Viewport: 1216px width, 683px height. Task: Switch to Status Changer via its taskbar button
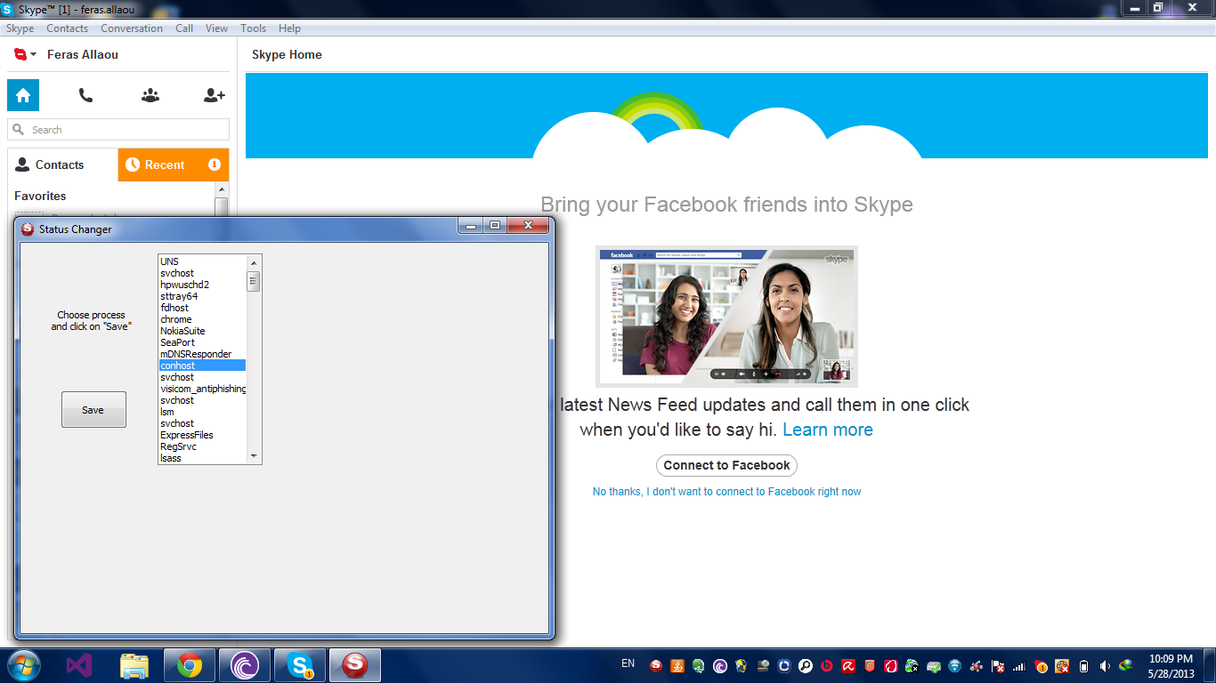click(x=355, y=665)
